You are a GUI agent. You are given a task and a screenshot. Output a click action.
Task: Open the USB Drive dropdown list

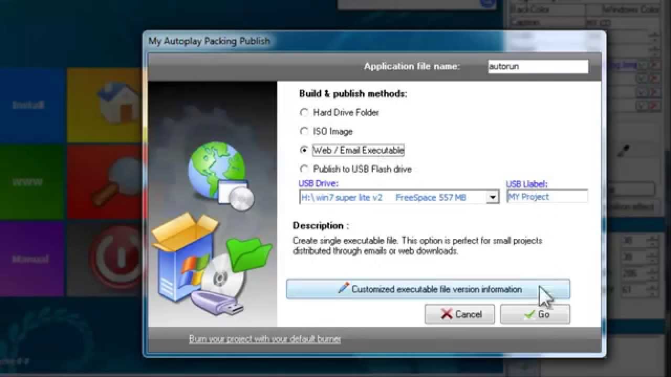[492, 197]
